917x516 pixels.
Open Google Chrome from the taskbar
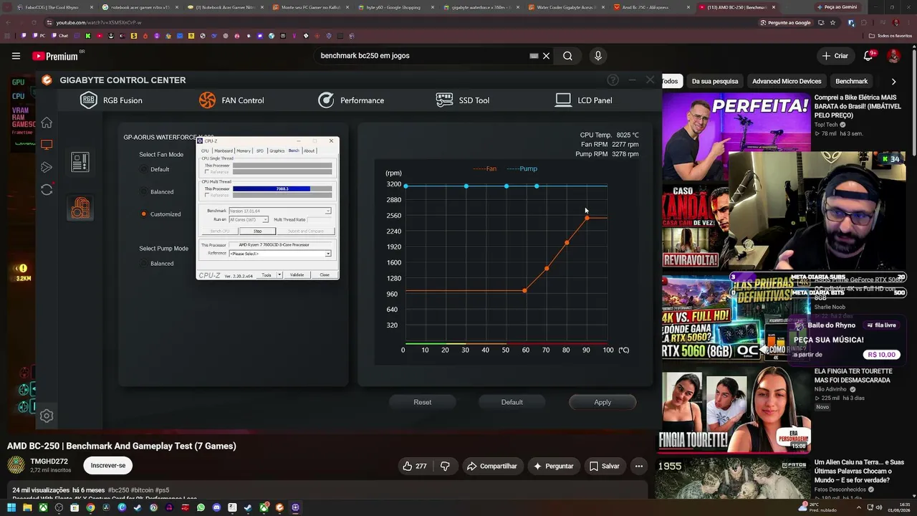click(x=90, y=508)
